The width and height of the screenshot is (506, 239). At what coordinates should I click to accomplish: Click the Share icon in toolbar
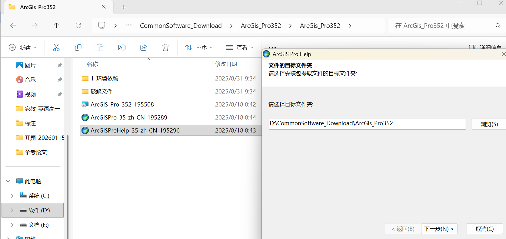tap(144, 47)
